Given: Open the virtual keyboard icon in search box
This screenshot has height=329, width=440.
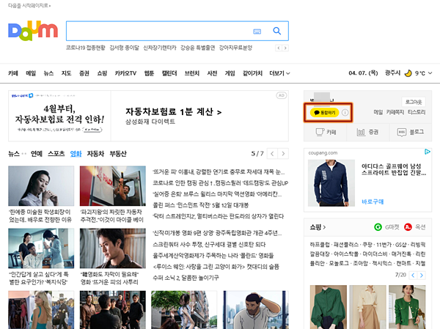Looking at the screenshot, I should [x=257, y=32].
